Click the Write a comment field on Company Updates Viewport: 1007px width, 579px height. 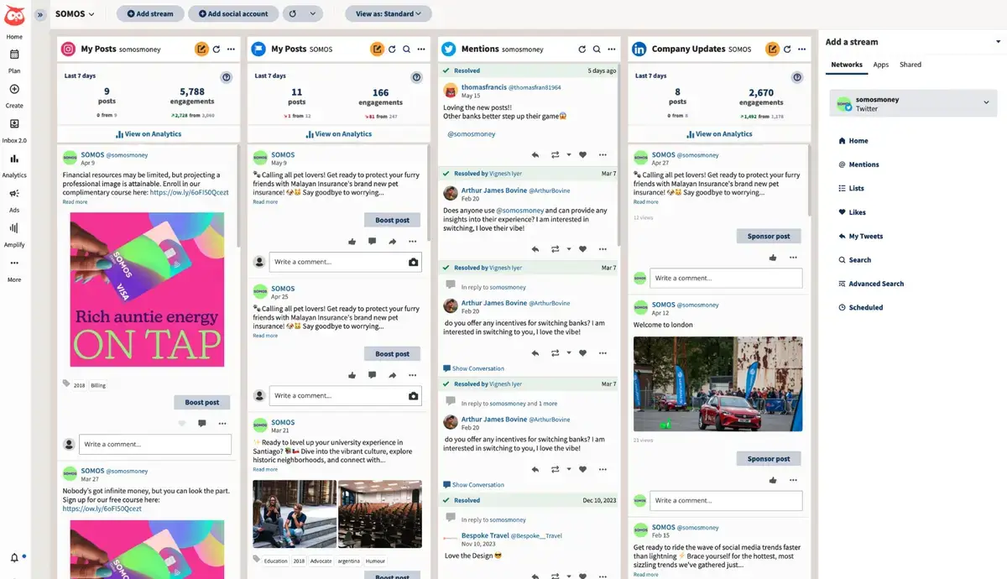[x=726, y=278]
